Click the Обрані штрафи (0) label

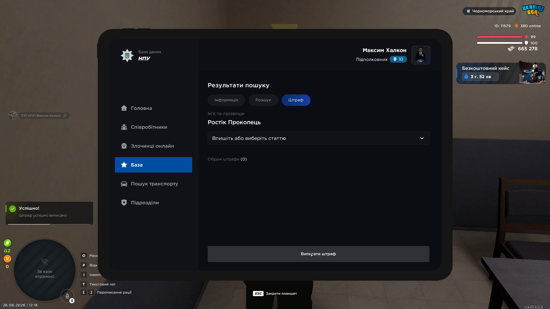coord(227,159)
